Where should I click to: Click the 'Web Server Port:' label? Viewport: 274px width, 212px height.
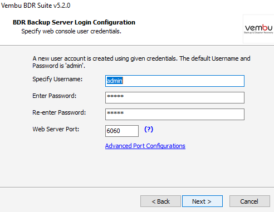(x=56, y=129)
